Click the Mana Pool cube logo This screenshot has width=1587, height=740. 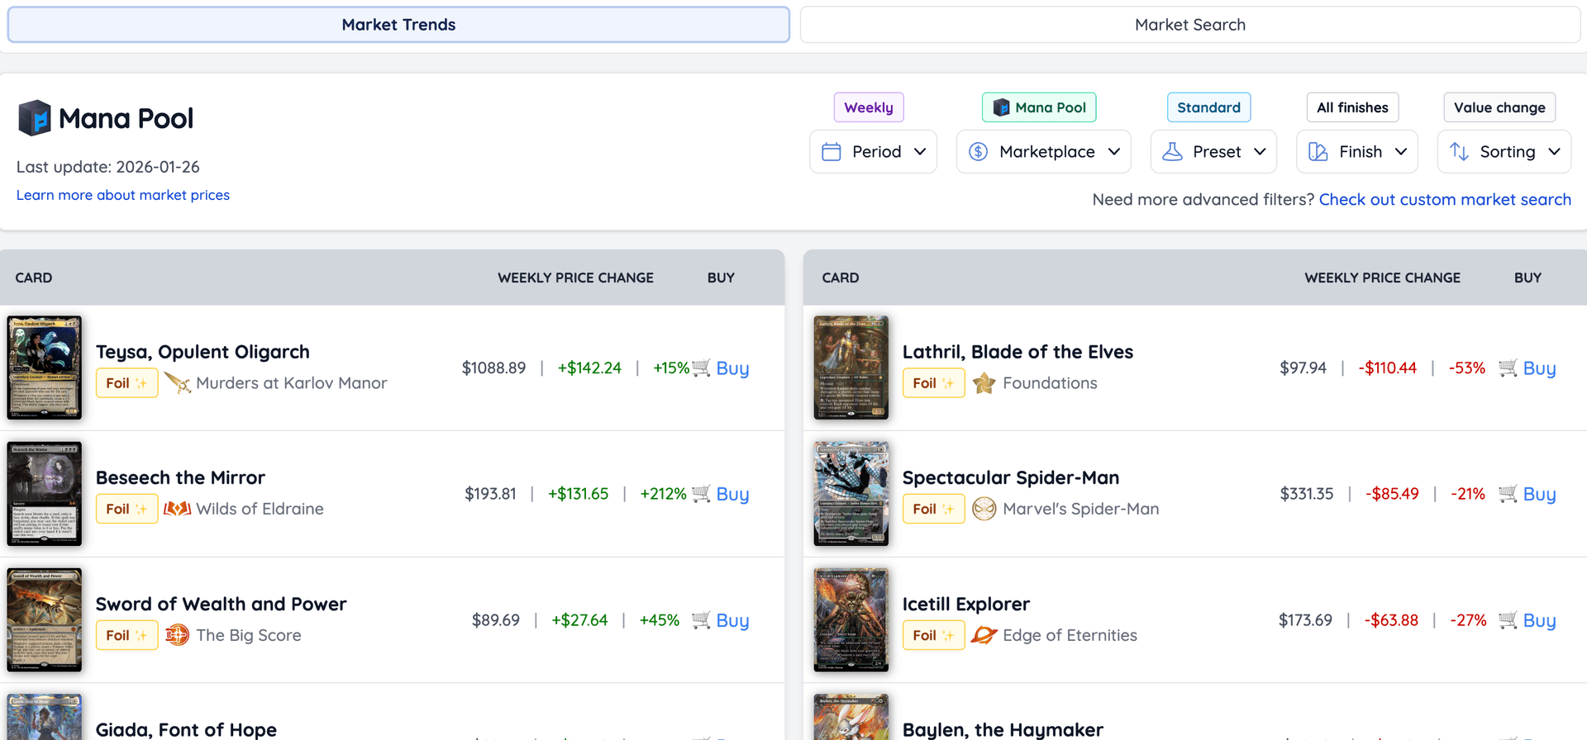pyautogui.click(x=35, y=118)
